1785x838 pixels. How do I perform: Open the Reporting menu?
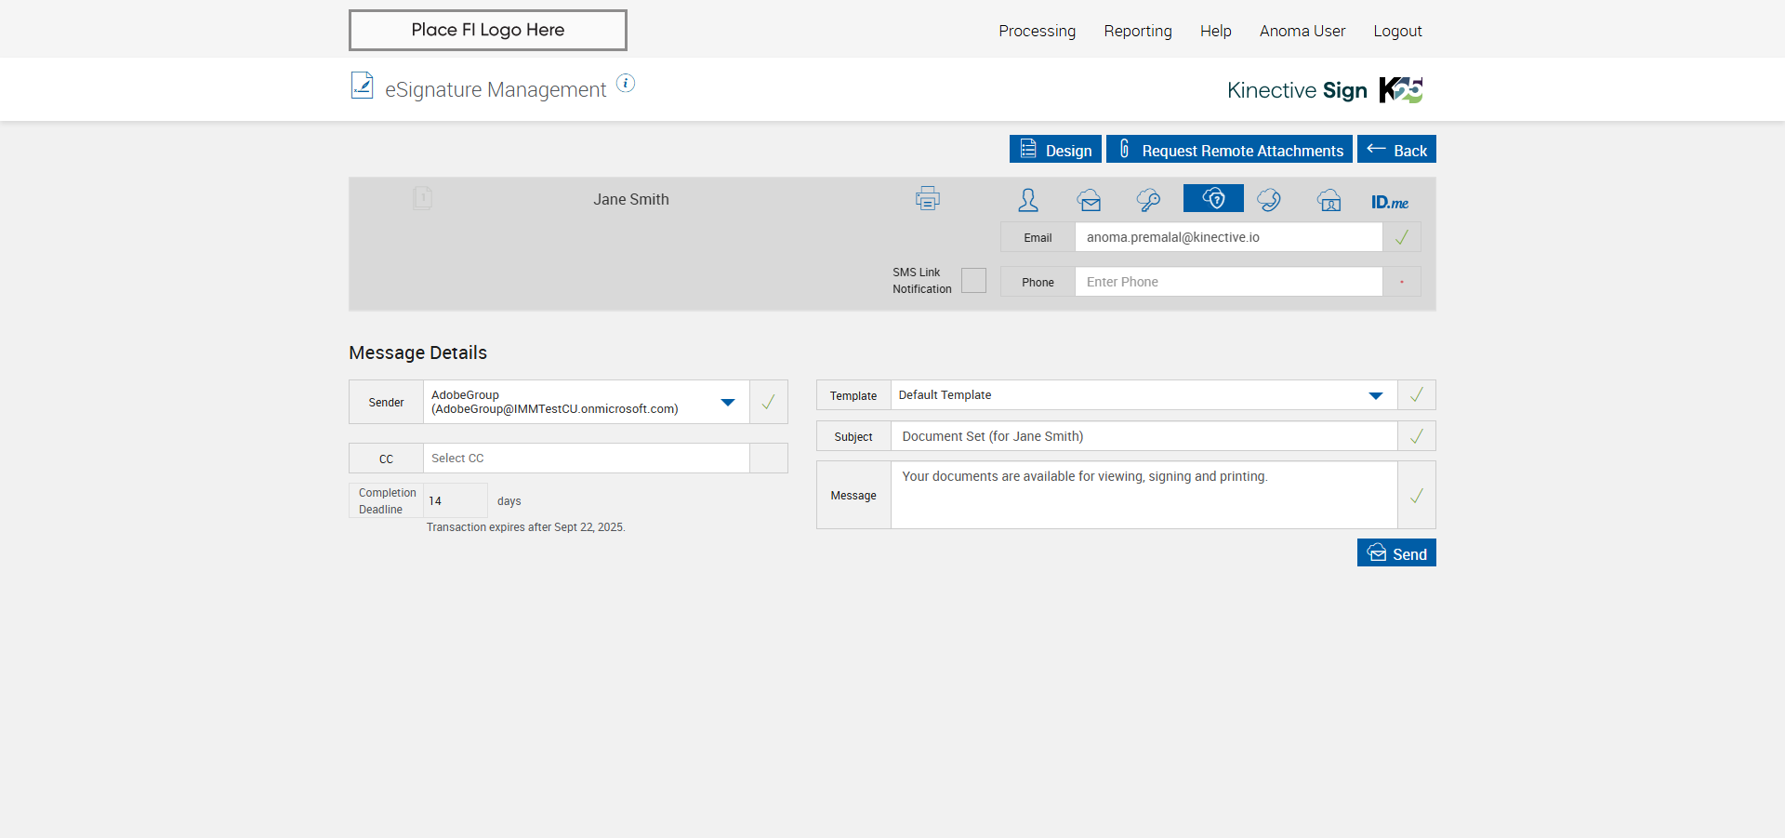point(1138,31)
